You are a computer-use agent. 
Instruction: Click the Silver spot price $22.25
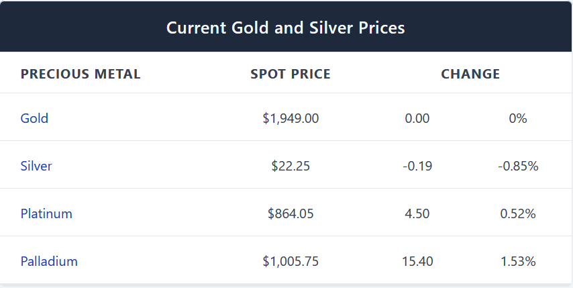click(x=291, y=166)
